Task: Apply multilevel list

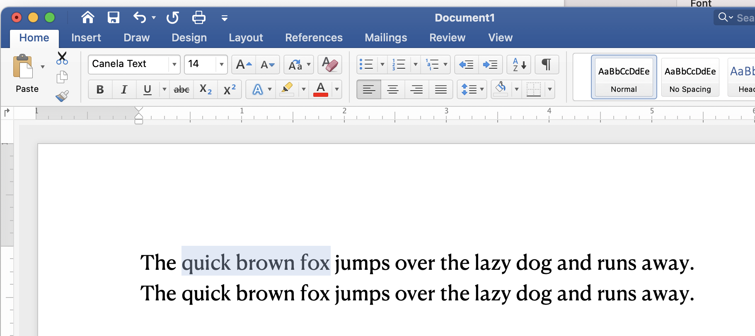Action: (x=432, y=65)
